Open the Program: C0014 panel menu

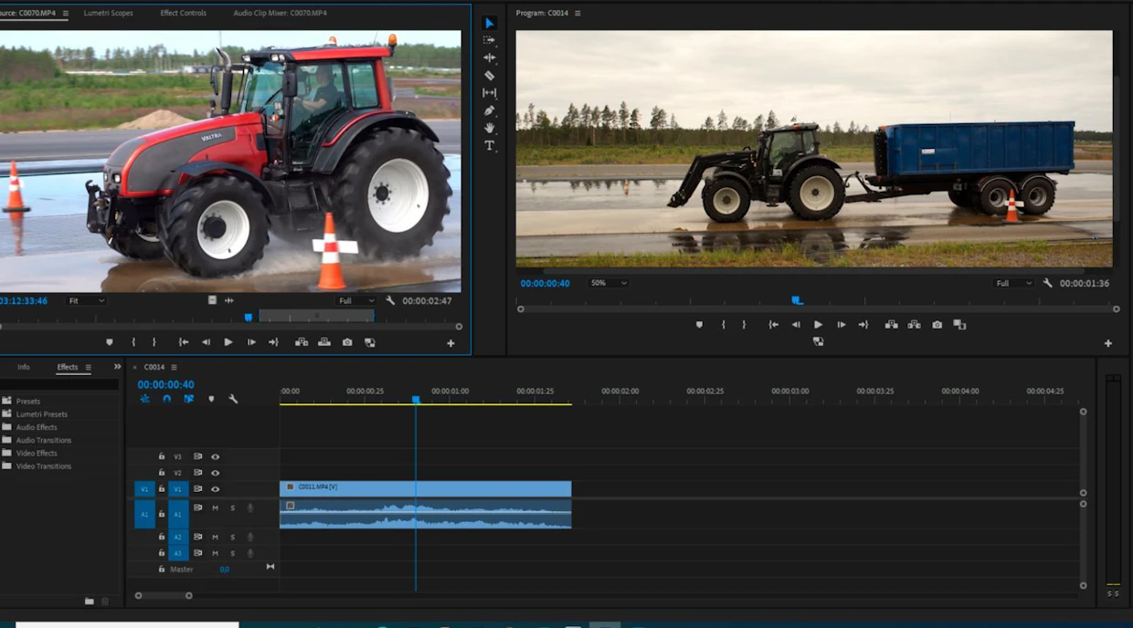pyautogui.click(x=577, y=14)
